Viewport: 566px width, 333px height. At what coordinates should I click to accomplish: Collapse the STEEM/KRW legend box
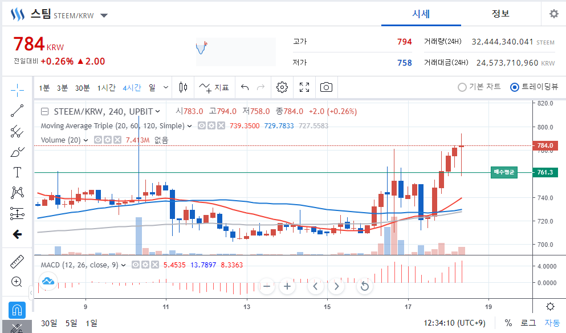point(45,112)
